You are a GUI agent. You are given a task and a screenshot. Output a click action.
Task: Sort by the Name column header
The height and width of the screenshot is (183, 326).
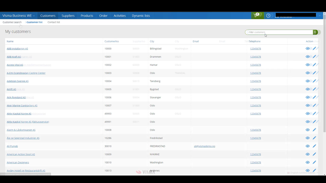[x=10, y=41]
